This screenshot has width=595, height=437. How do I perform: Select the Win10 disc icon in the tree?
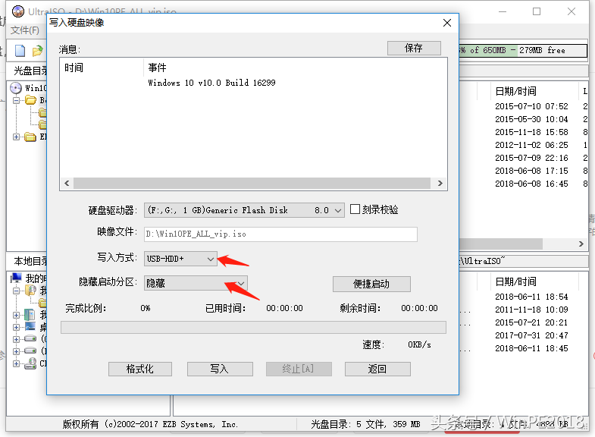[x=16, y=88]
